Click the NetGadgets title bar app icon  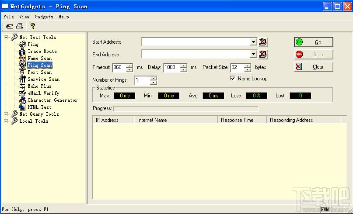point(5,6)
